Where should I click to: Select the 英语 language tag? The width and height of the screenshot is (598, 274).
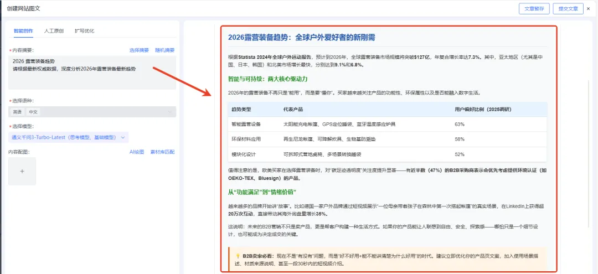[x=18, y=112]
